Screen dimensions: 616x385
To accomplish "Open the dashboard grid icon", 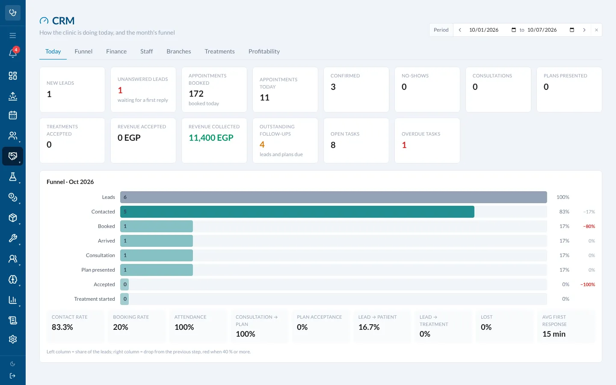I will click(13, 76).
